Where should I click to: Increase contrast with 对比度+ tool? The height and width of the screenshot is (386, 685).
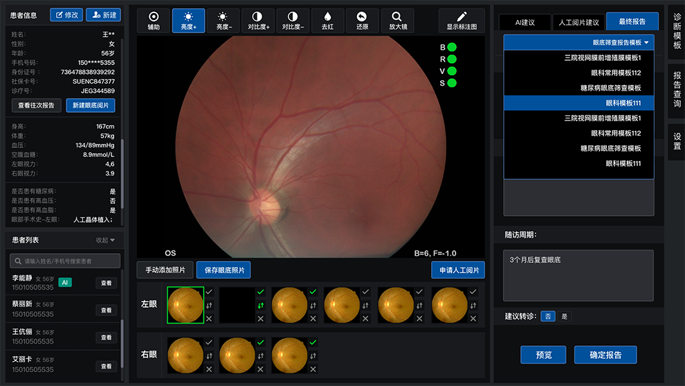coord(257,21)
